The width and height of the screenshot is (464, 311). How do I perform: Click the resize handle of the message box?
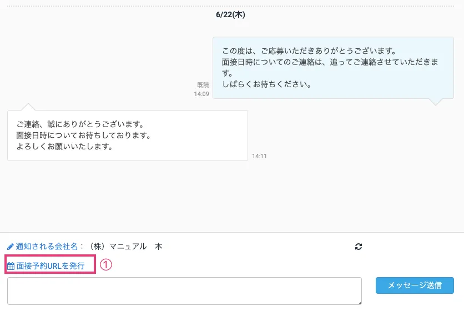[359, 302]
